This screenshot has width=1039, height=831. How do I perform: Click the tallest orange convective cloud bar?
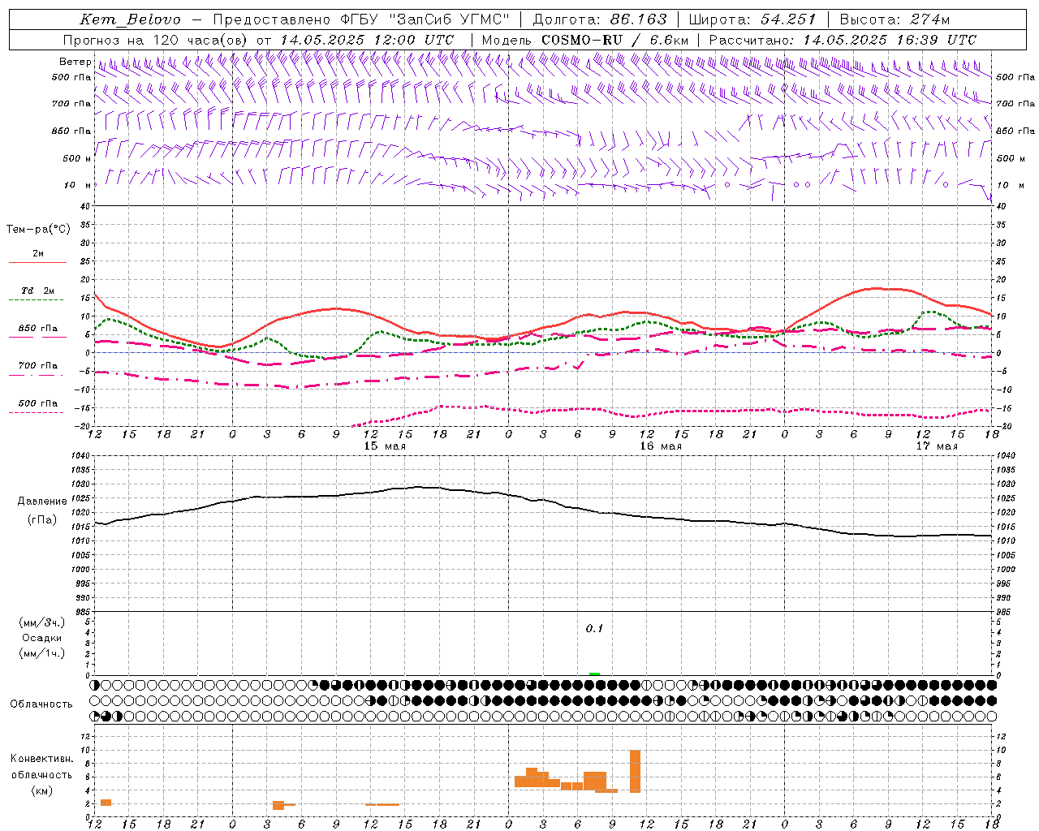coord(635,771)
